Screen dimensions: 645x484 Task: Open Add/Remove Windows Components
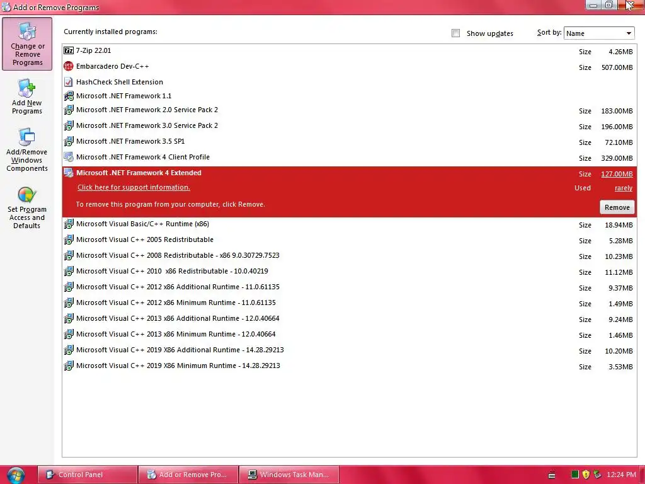[27, 150]
